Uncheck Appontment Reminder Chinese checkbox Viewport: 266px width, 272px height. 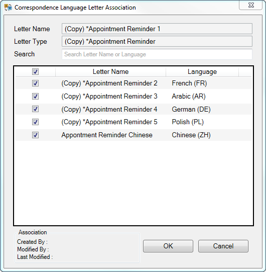[35, 135]
